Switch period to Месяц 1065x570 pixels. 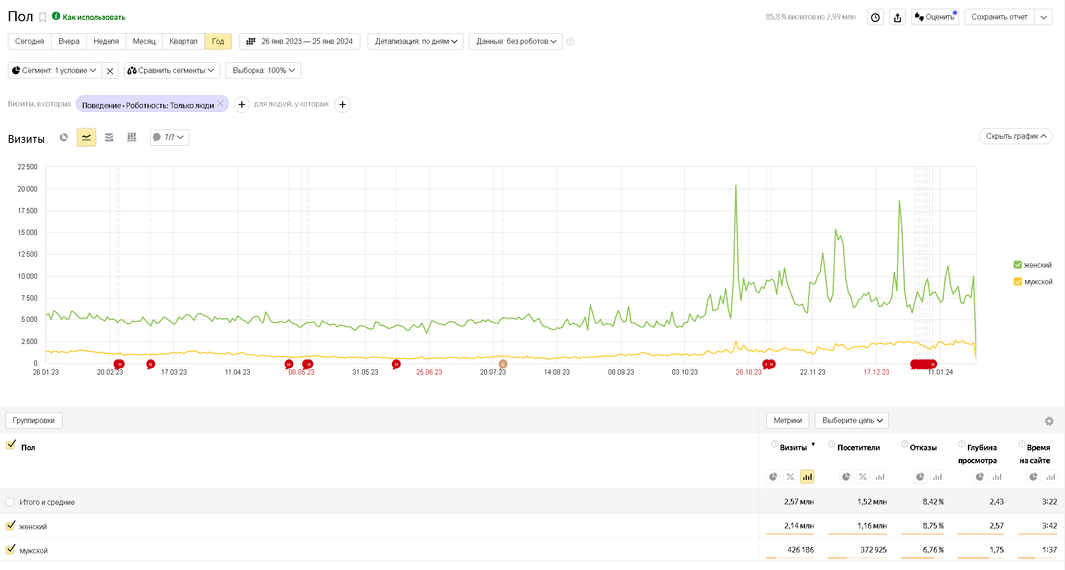tap(144, 42)
